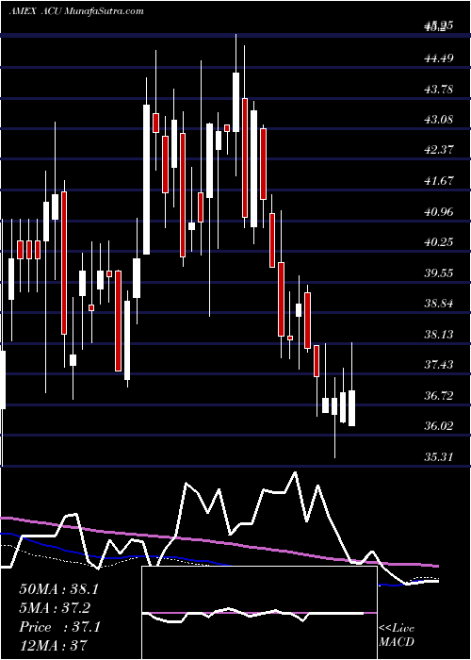The height and width of the screenshot is (660, 471).
Task: Click the 39.55 price axis label
Action: coord(439,272)
